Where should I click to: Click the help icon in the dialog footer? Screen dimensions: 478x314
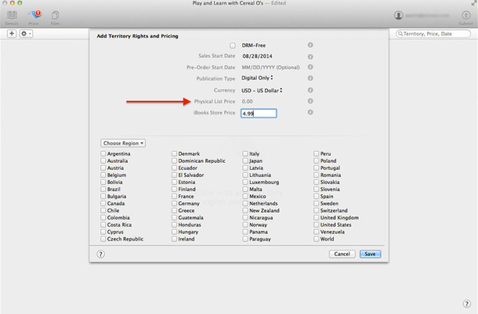[101, 254]
